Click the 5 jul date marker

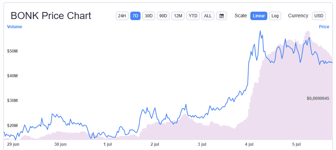296,144
